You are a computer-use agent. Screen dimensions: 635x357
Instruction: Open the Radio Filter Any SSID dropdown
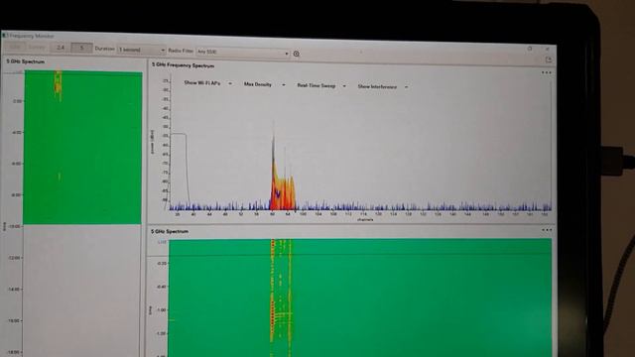(x=242, y=53)
